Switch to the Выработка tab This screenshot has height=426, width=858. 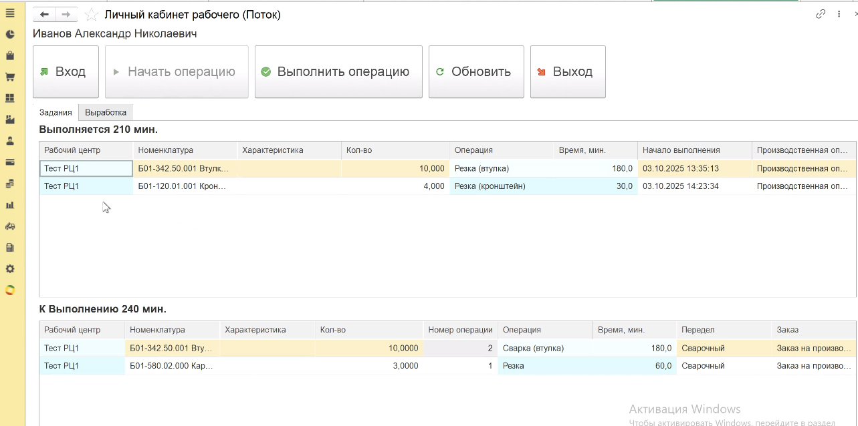click(106, 112)
